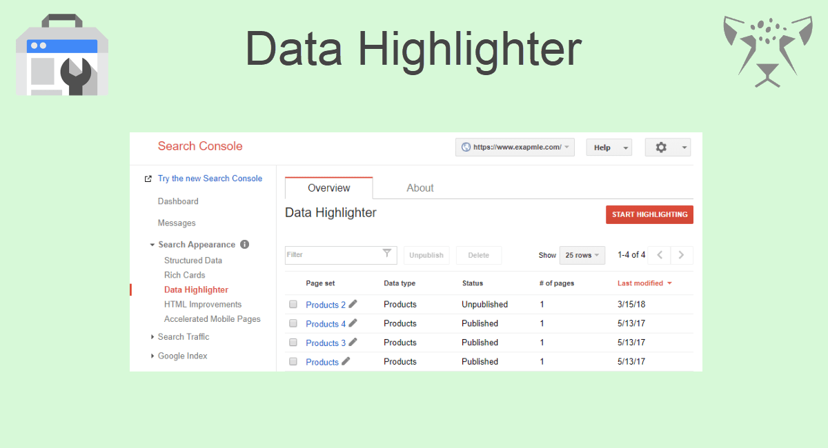Open the 25 rows dropdown

582,255
